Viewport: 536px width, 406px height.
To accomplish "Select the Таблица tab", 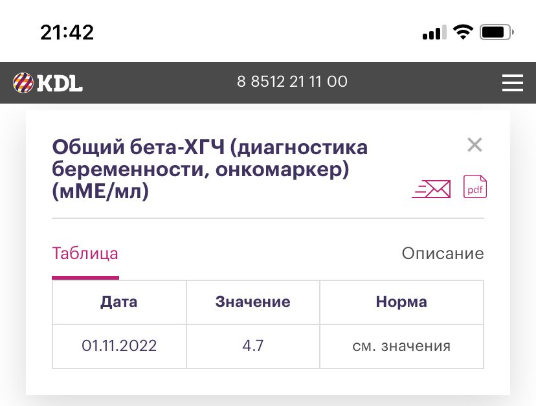I will 85,253.
